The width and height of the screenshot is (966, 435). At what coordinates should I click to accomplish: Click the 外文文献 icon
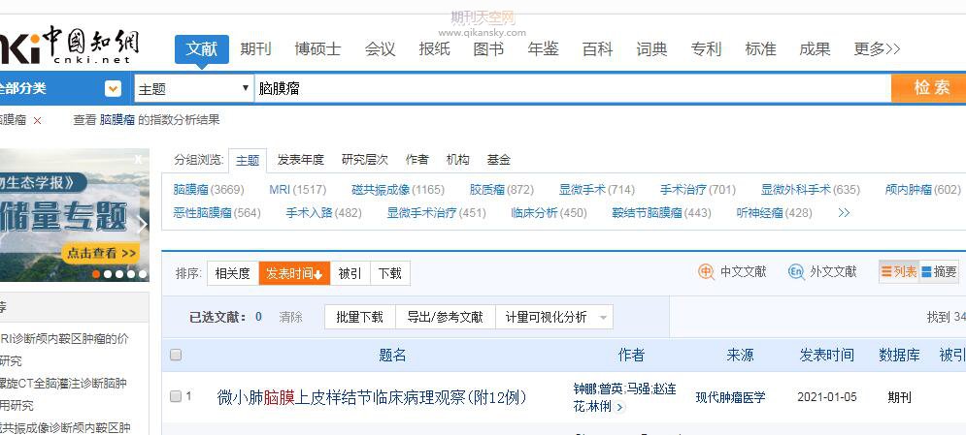point(796,272)
